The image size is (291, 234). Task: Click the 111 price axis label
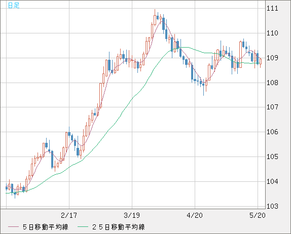pyautogui.click(x=272, y=8)
